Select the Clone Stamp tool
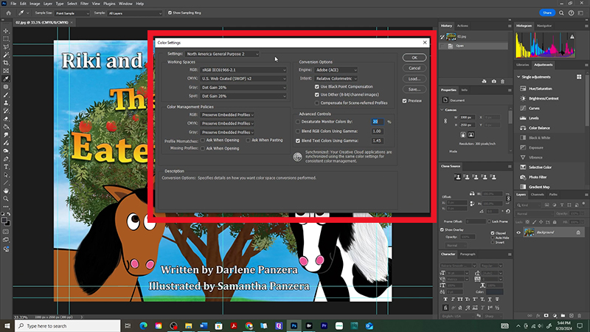 [6, 103]
